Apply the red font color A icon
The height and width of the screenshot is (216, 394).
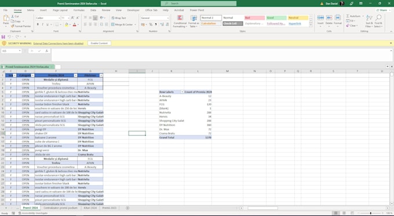(x=74, y=24)
